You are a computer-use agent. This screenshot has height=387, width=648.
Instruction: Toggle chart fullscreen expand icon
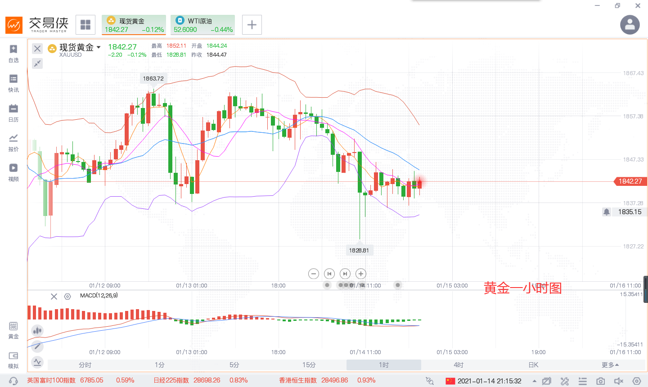coord(37,63)
